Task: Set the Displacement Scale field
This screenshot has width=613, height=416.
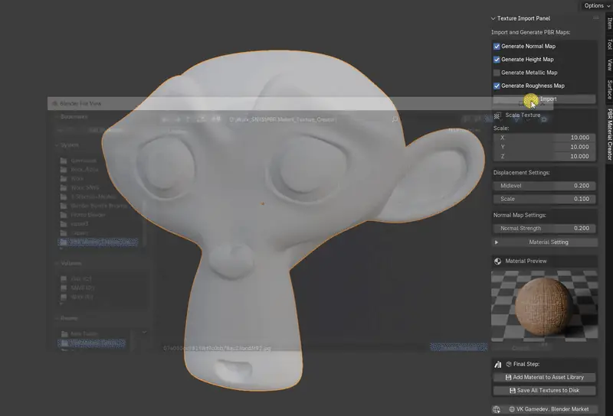Action: point(544,199)
